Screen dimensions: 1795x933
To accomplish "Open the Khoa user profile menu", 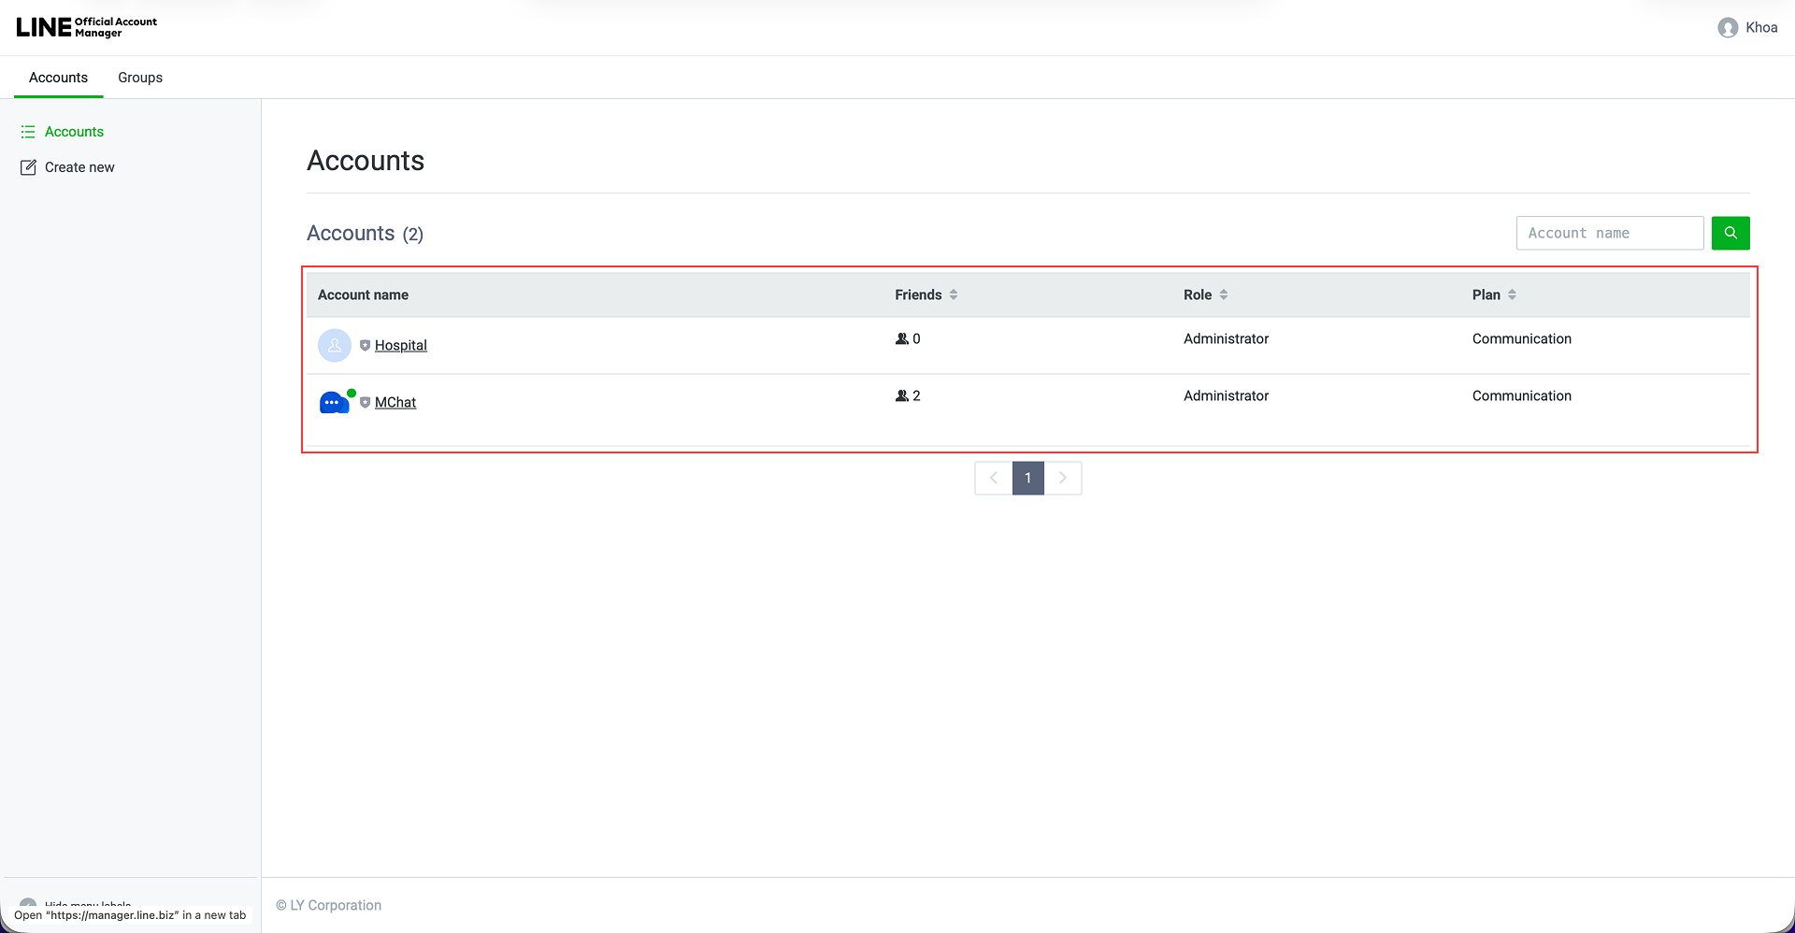I will (1747, 28).
